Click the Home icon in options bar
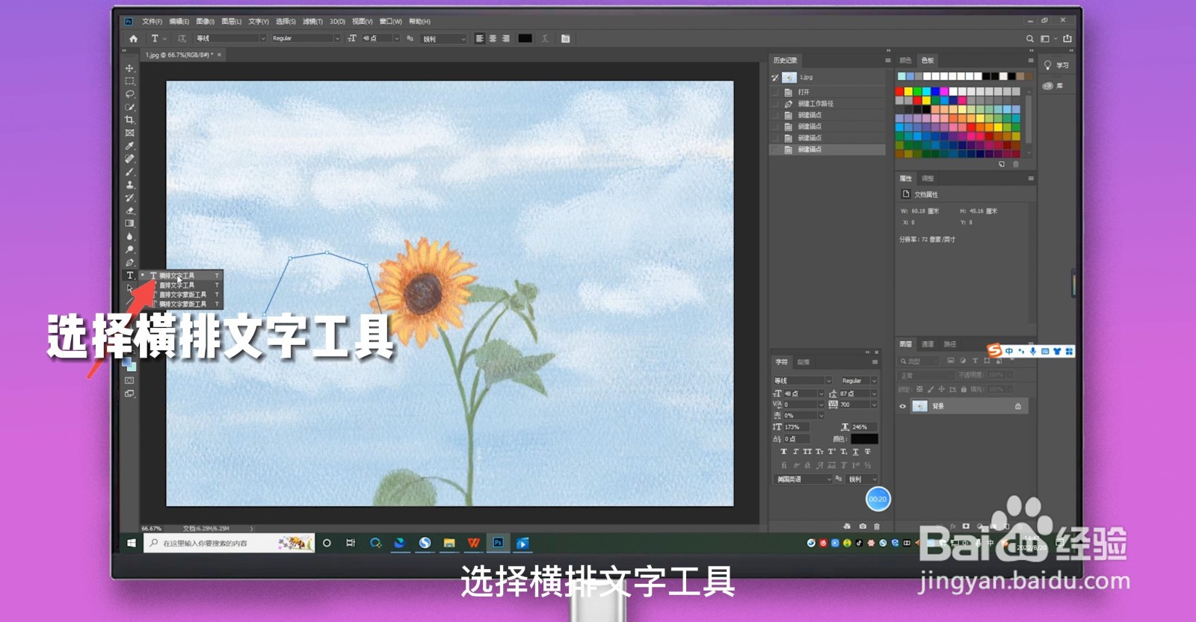This screenshot has height=622, width=1196. pos(133,38)
